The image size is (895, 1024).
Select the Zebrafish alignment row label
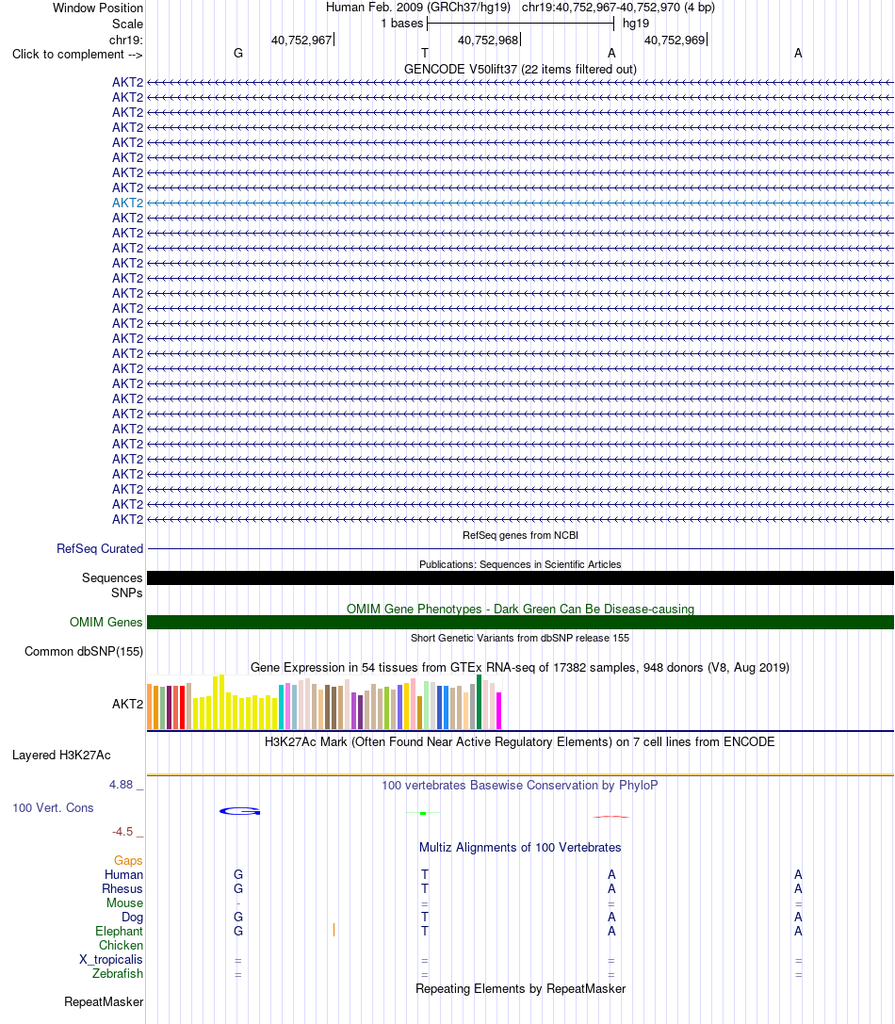pos(118,974)
